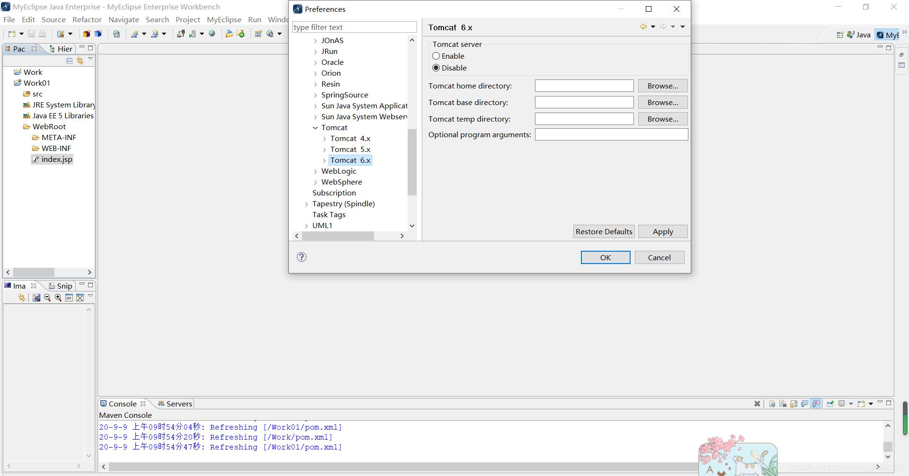Click Link with Editor arrows in Package Explorer
Viewport: 909px width, 476px height.
(80, 60)
